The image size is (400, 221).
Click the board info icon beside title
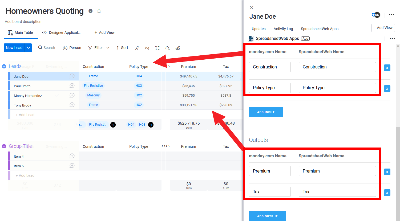click(91, 11)
